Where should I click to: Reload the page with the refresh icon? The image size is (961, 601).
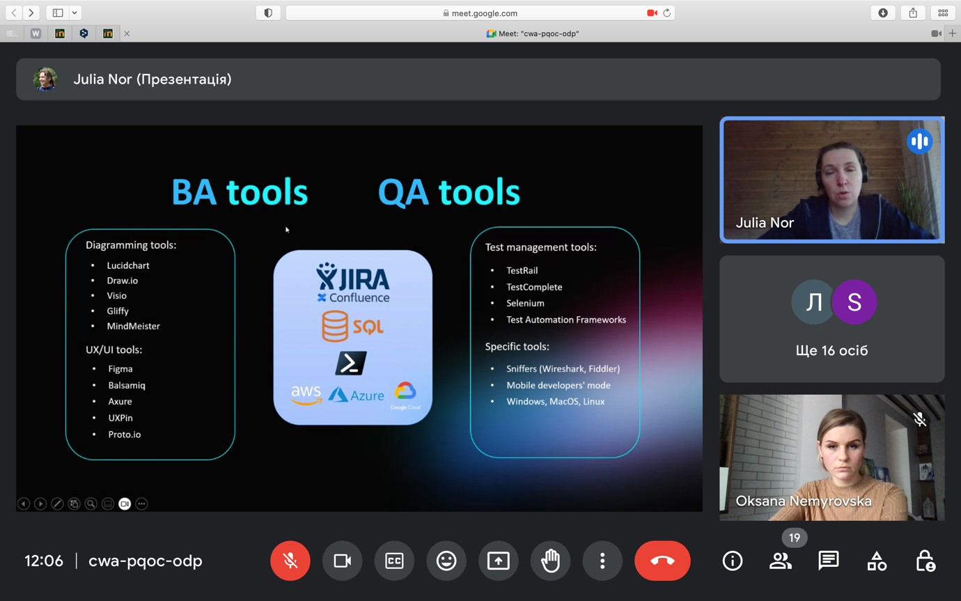coord(667,13)
